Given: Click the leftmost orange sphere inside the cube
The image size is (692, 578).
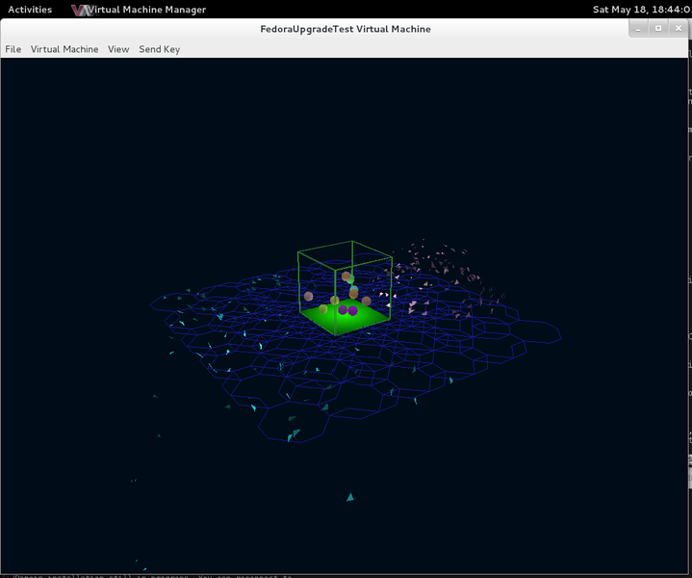Looking at the screenshot, I should point(309,296).
